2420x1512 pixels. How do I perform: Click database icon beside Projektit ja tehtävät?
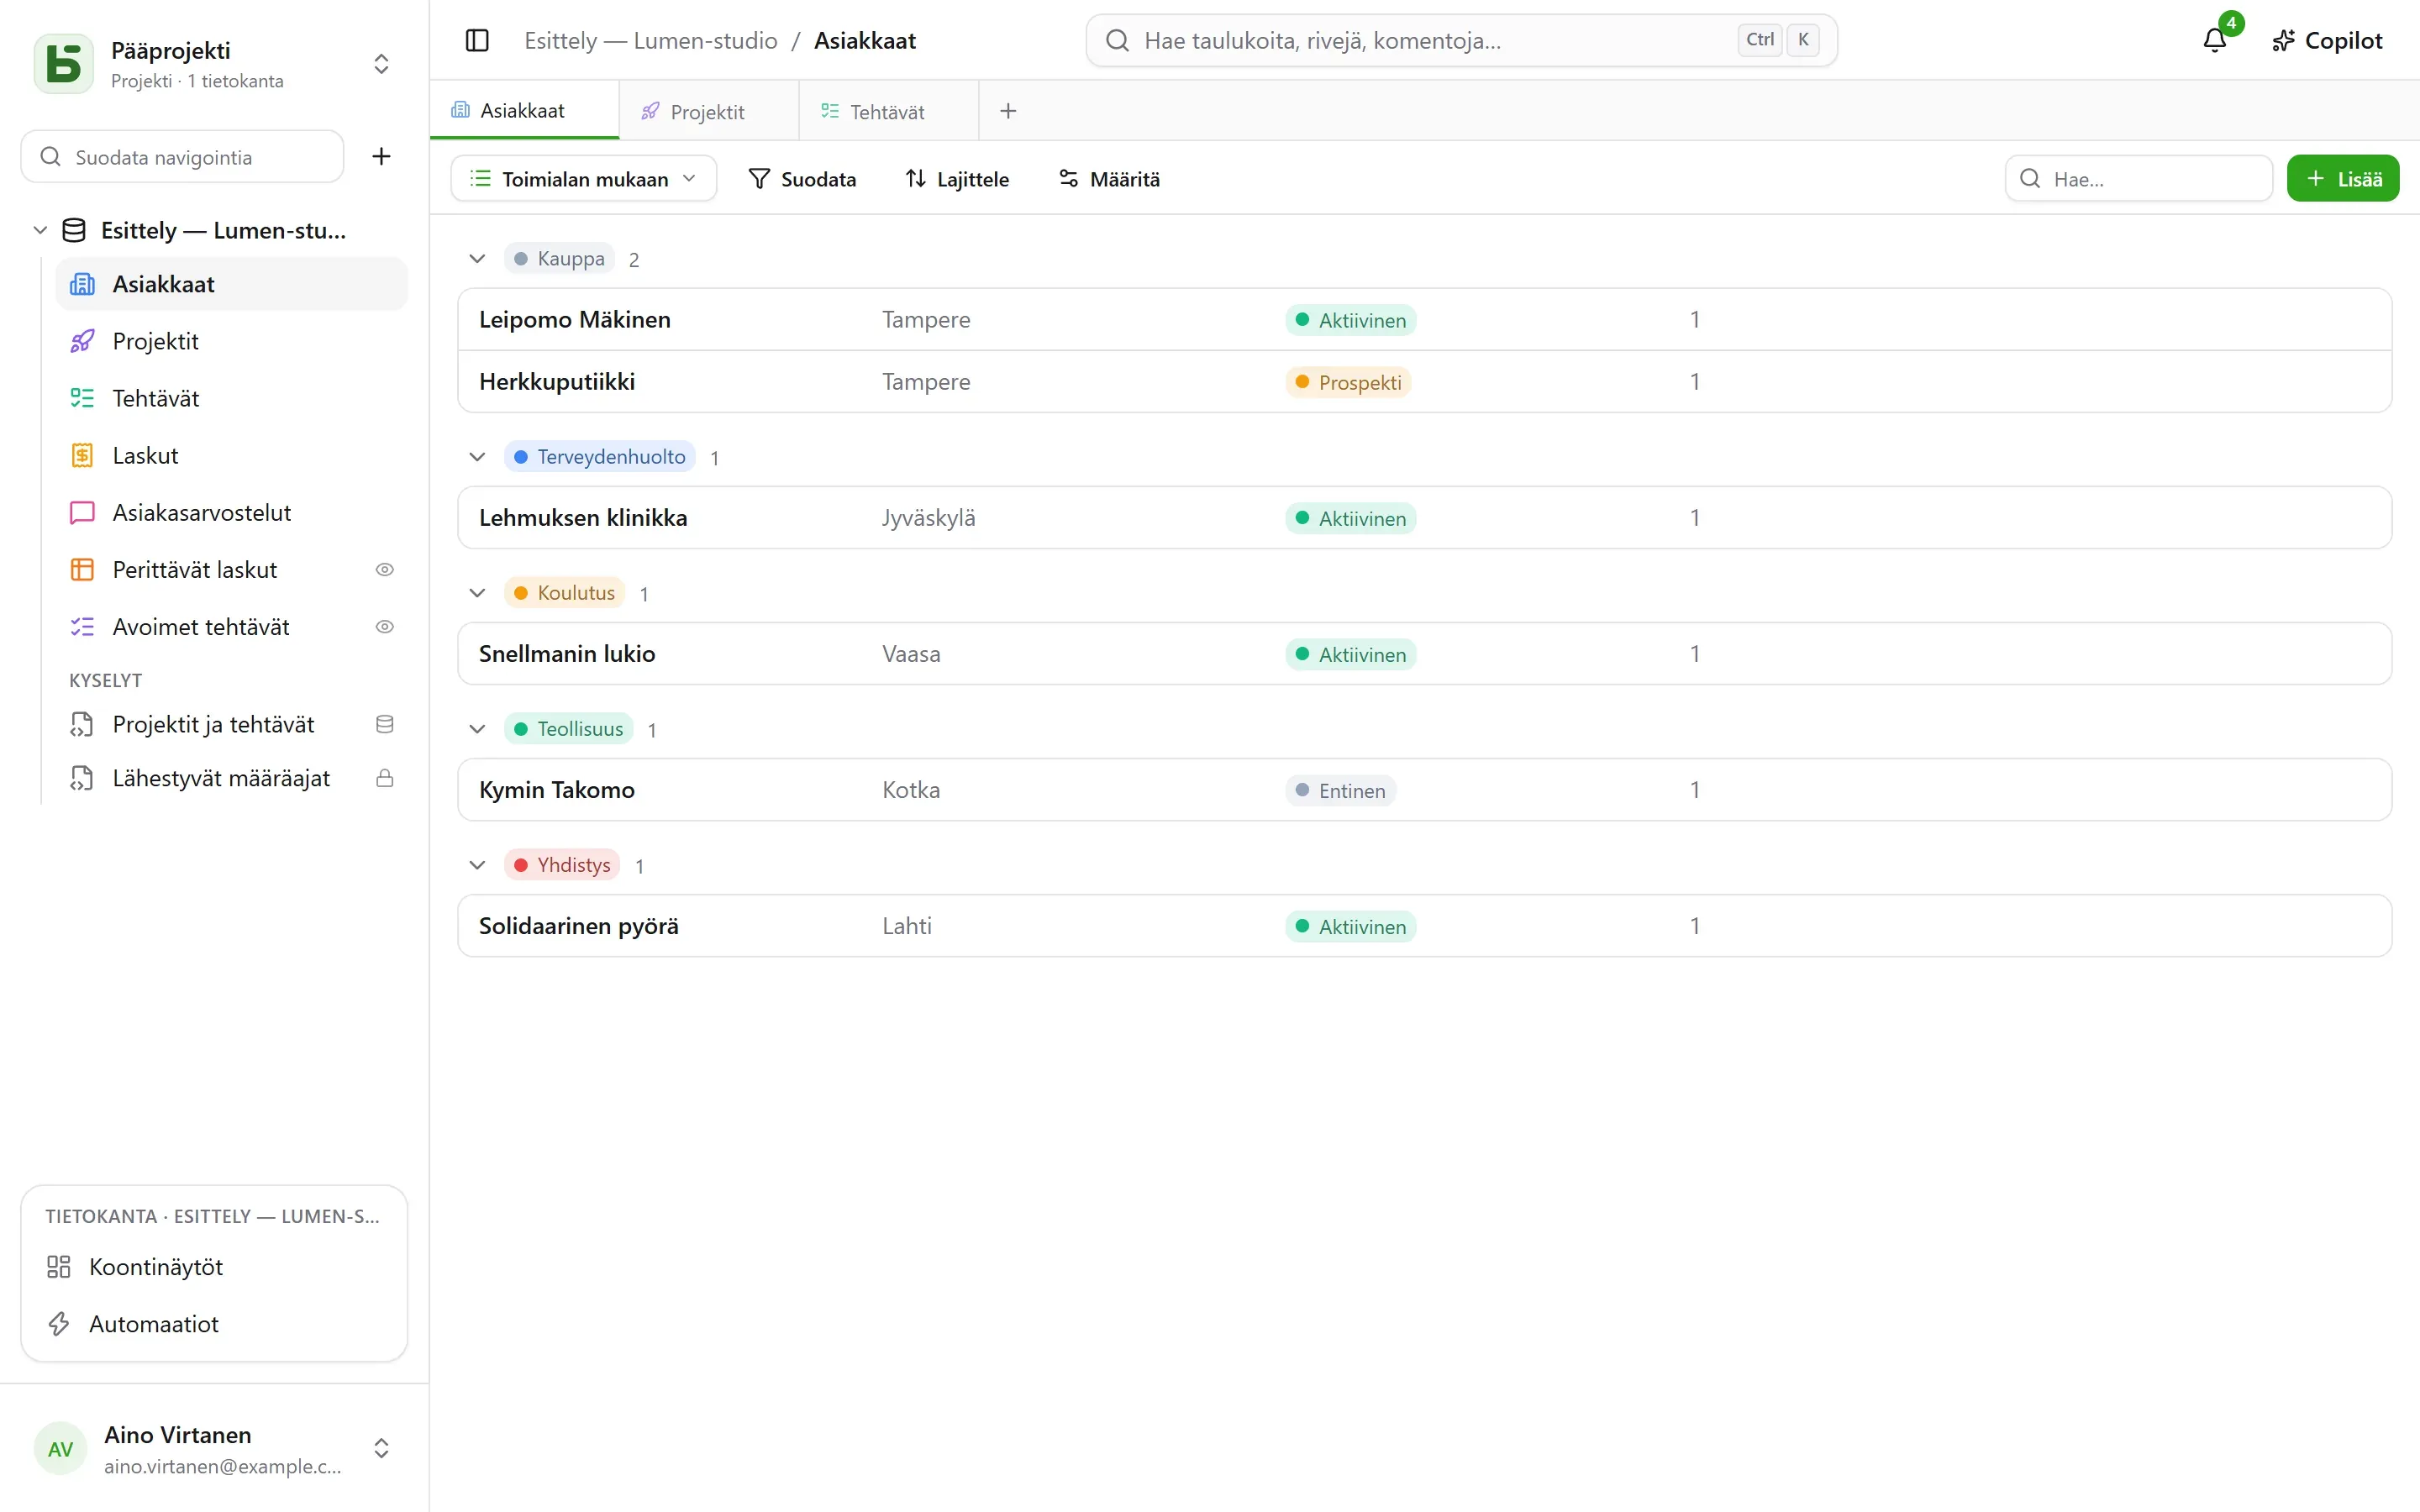384,724
